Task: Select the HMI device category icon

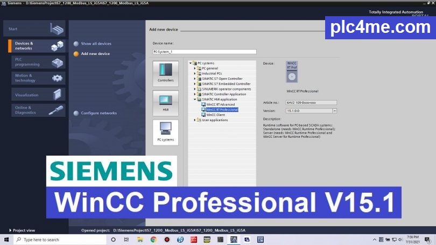Action: [165, 102]
